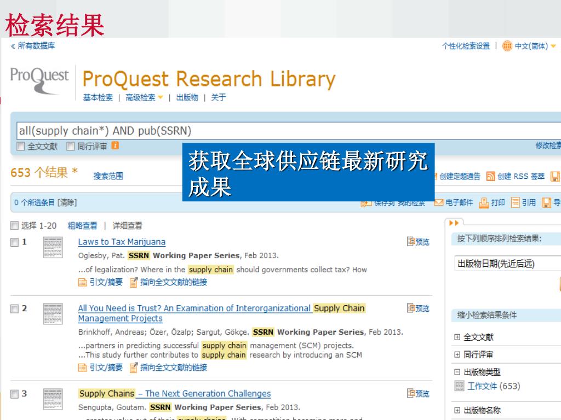Expand publication title filter
The width and height of the screenshot is (561, 420).
[x=457, y=410]
